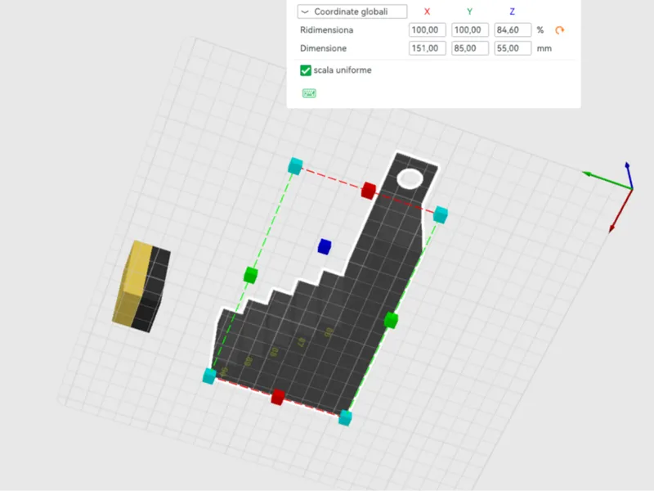Open the Coordinate globali dropdown
Viewport: 654px width, 491px height.
[x=352, y=11]
